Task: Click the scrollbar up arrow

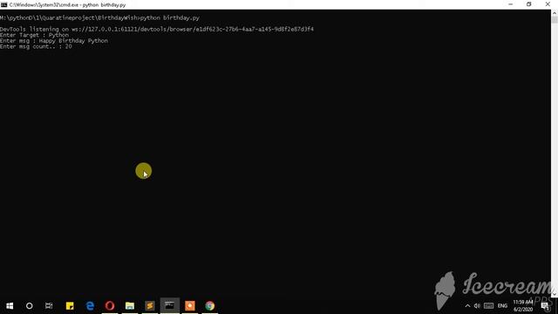Action: (555, 13)
